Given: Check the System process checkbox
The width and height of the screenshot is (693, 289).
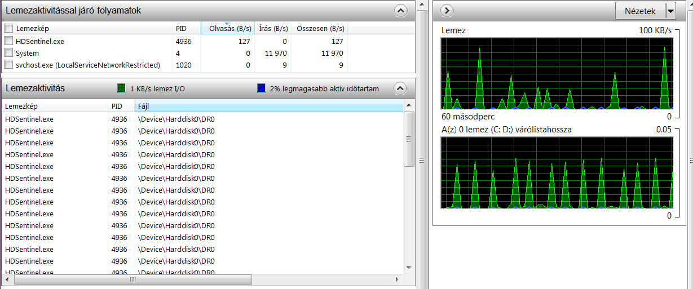Looking at the screenshot, I should (x=8, y=53).
